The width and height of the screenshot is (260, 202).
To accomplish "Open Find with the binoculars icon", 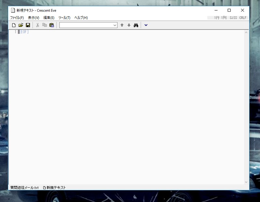I will click(136, 25).
